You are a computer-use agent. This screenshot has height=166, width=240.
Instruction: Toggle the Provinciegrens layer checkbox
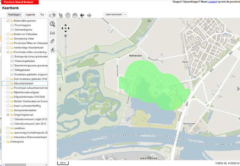click(x=12, y=25)
